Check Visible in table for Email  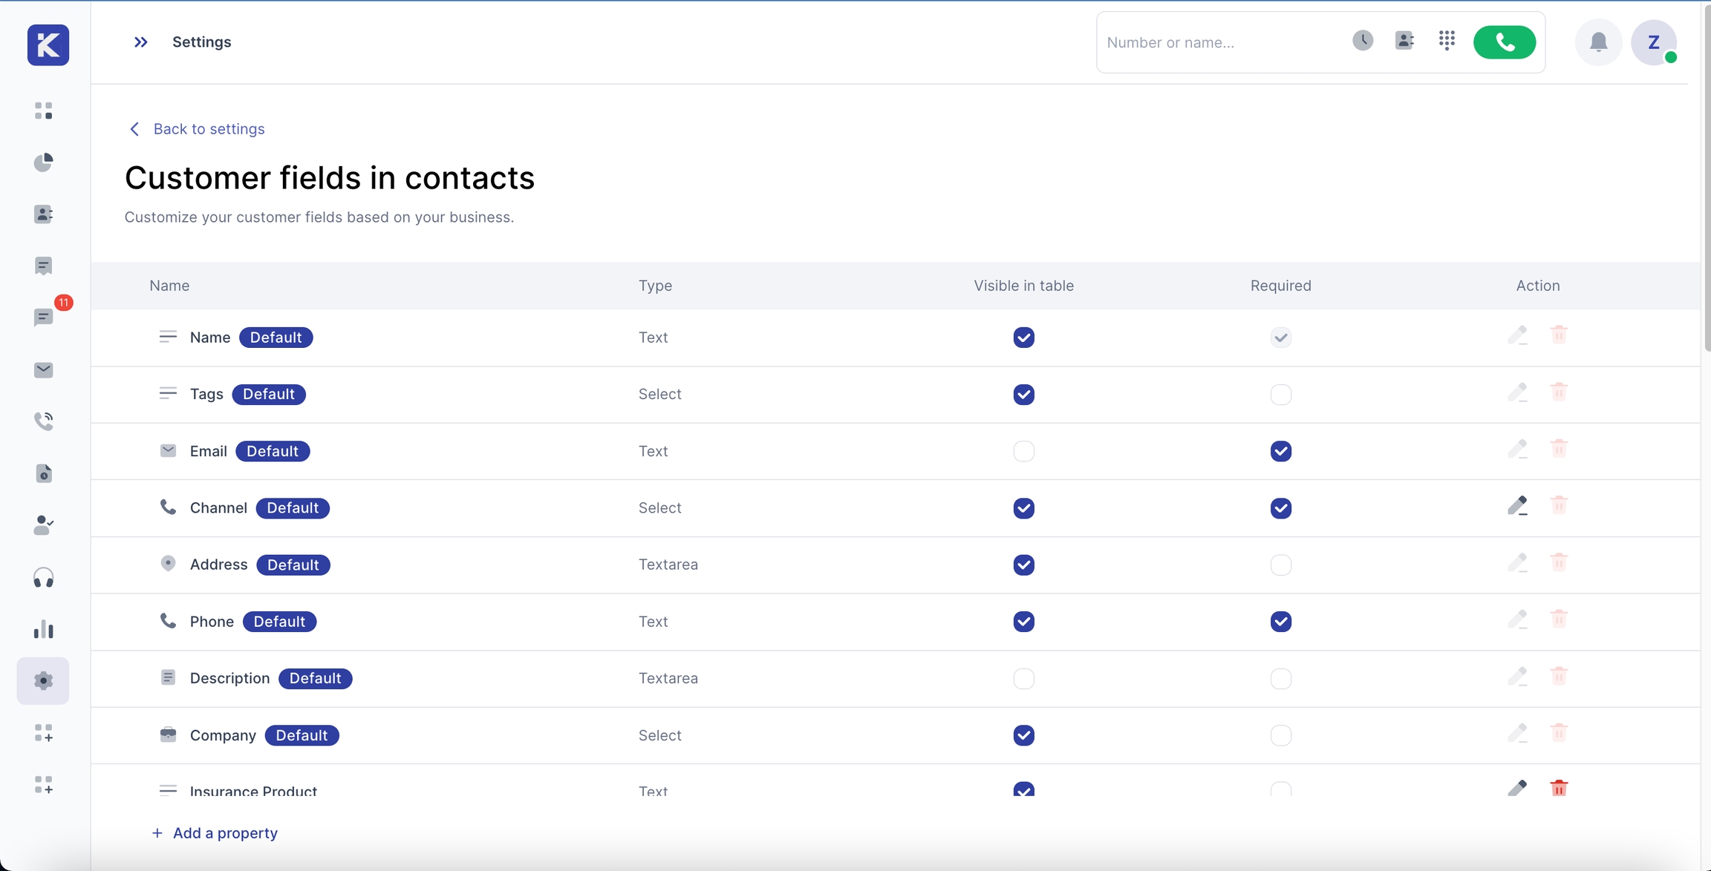pyautogui.click(x=1023, y=451)
